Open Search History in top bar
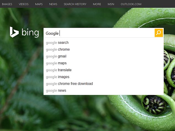 pos(75,4)
